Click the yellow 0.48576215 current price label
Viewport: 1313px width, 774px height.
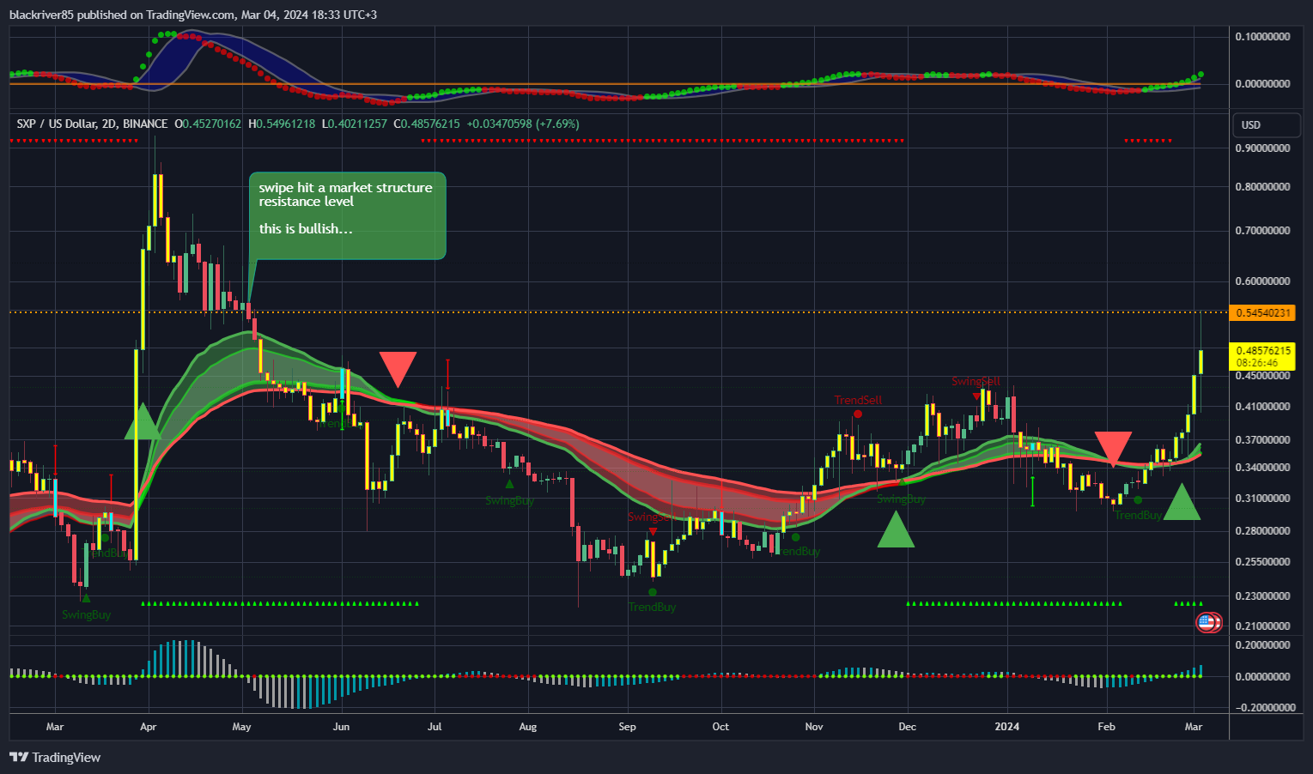coord(1261,350)
